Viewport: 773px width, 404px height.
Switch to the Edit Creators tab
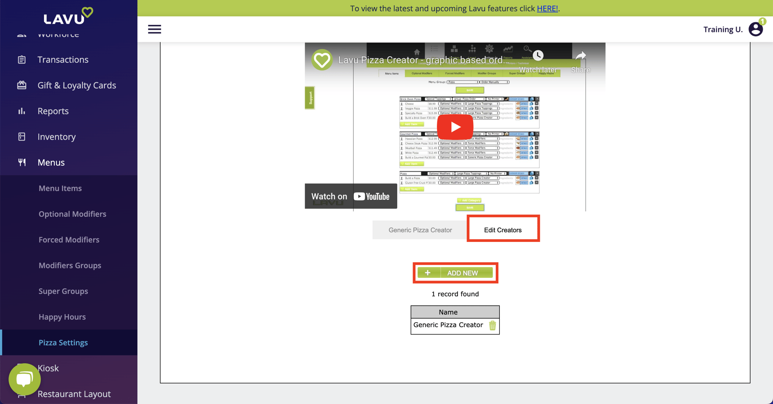coord(502,230)
